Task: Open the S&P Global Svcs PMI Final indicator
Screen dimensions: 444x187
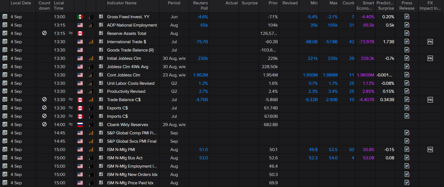Action: coord(132,141)
